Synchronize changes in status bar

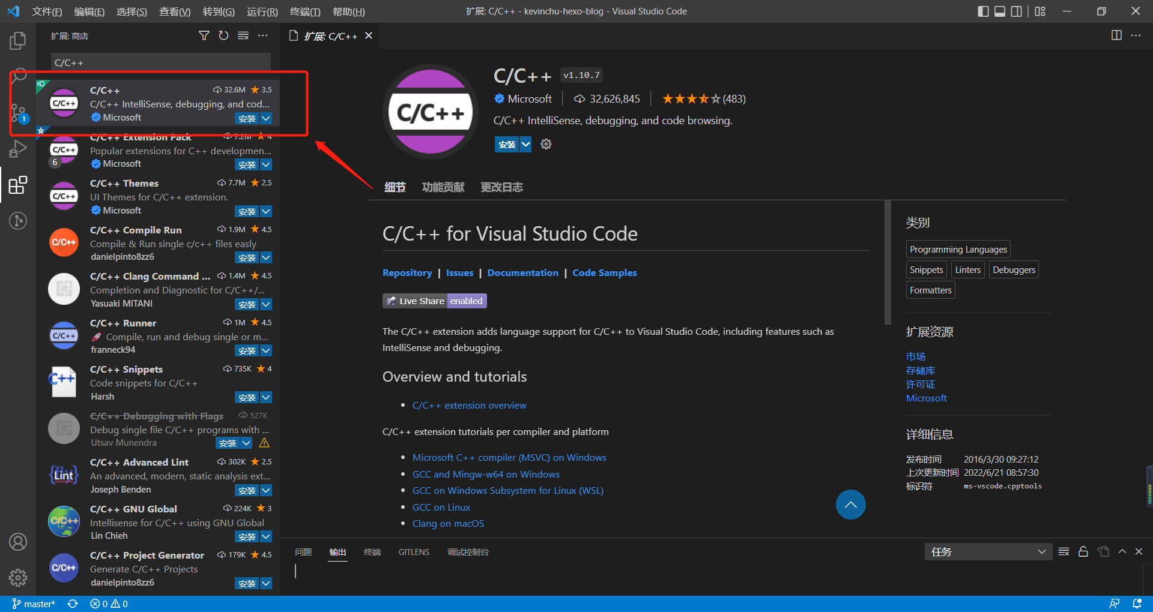[73, 604]
